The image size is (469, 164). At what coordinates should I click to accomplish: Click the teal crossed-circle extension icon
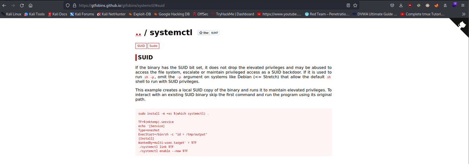pyautogui.click(x=418, y=5)
